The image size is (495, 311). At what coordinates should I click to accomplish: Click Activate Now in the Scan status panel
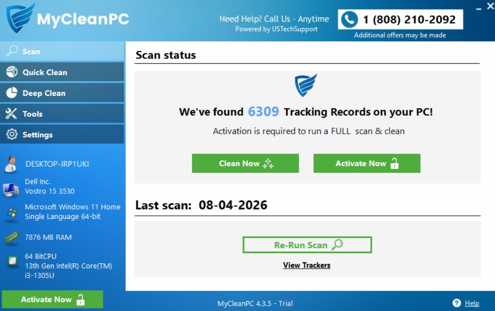[367, 164]
